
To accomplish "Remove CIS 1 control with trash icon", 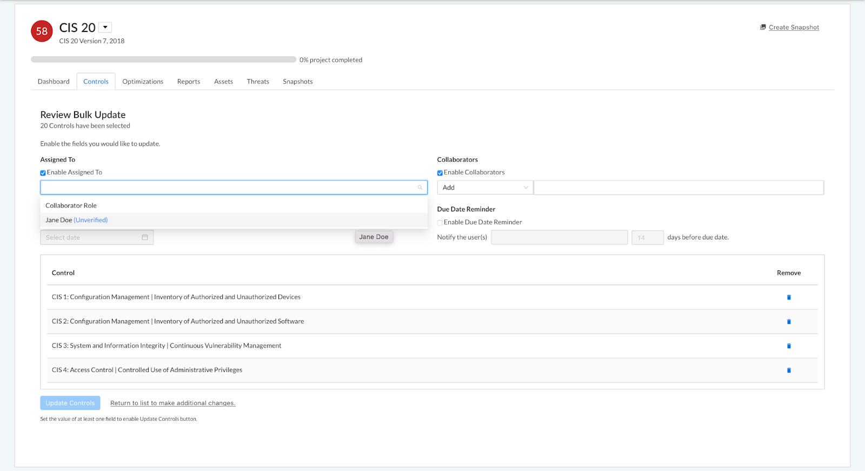I will 789,297.
